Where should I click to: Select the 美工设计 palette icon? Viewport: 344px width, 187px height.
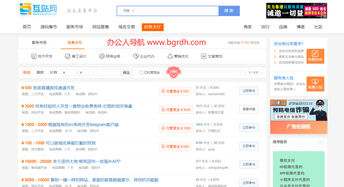pos(68,56)
